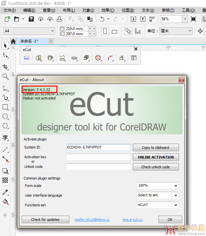Open the eng.e-cut.ru link

[x=132, y=220]
